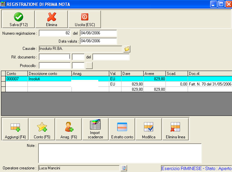Click the first Rif. documento field
232x172 pixels.
55,57
